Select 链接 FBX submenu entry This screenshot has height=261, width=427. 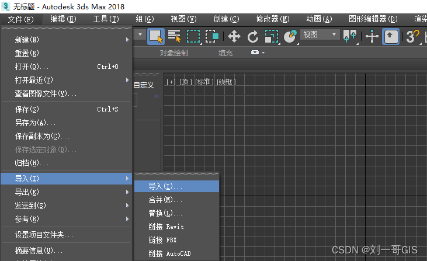pyautogui.click(x=176, y=240)
